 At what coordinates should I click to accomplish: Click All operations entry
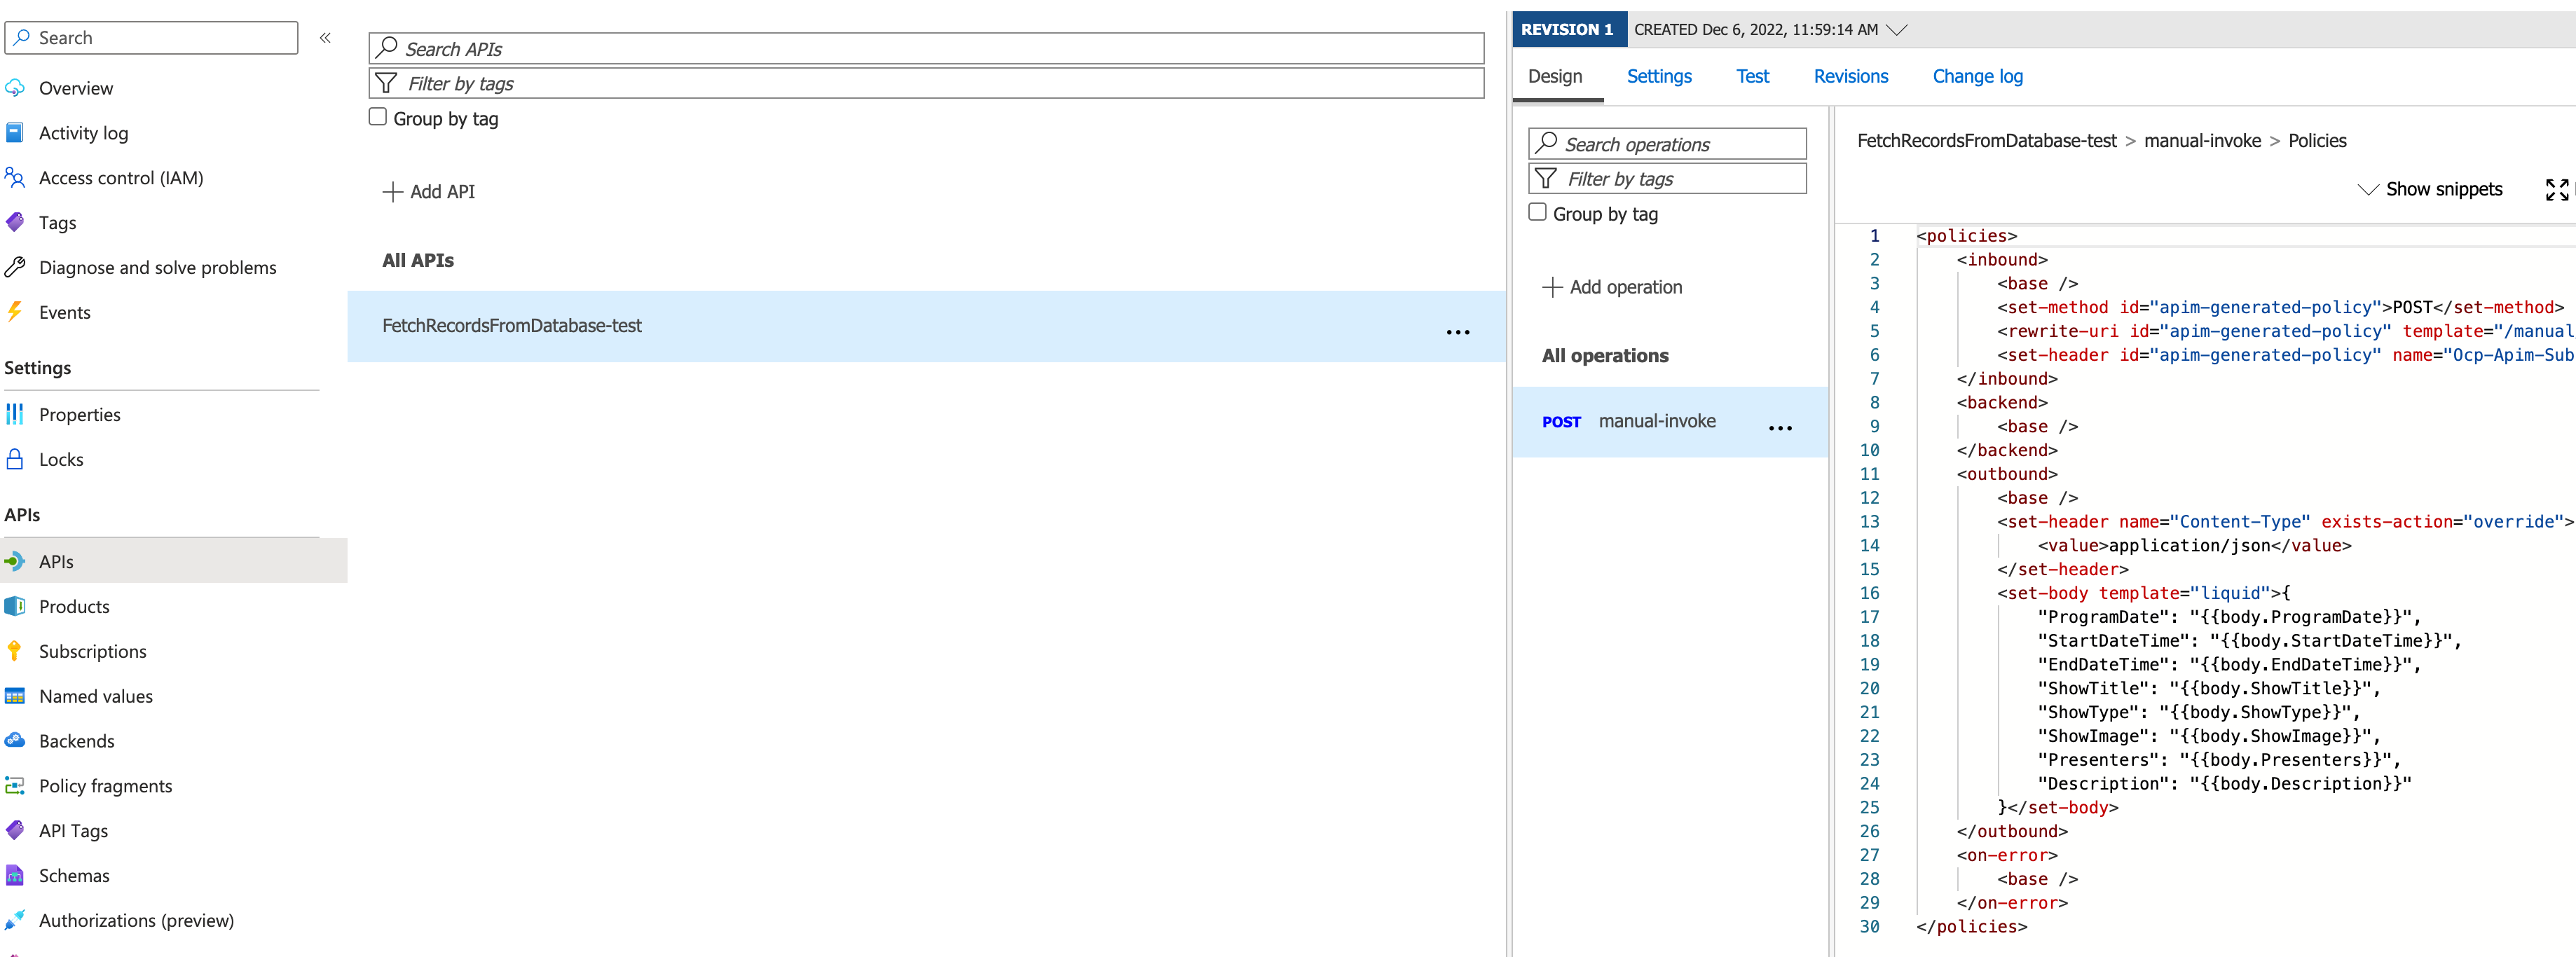click(x=1605, y=355)
